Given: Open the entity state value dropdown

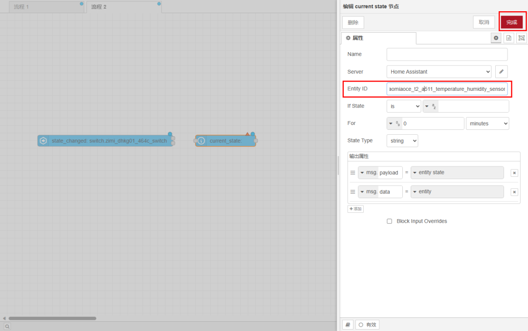Looking at the screenshot, I should (x=457, y=172).
